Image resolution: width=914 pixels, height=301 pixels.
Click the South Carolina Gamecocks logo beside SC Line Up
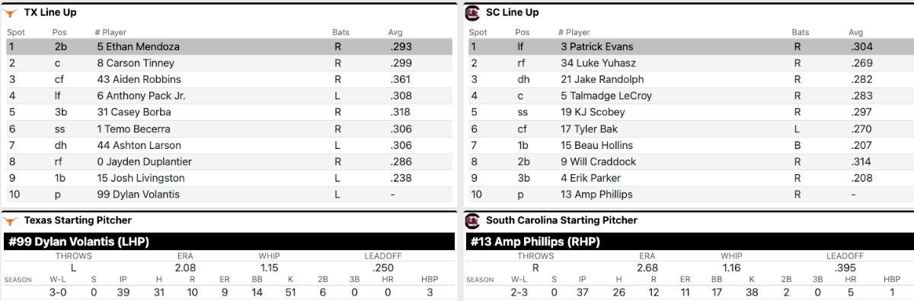[471, 12]
